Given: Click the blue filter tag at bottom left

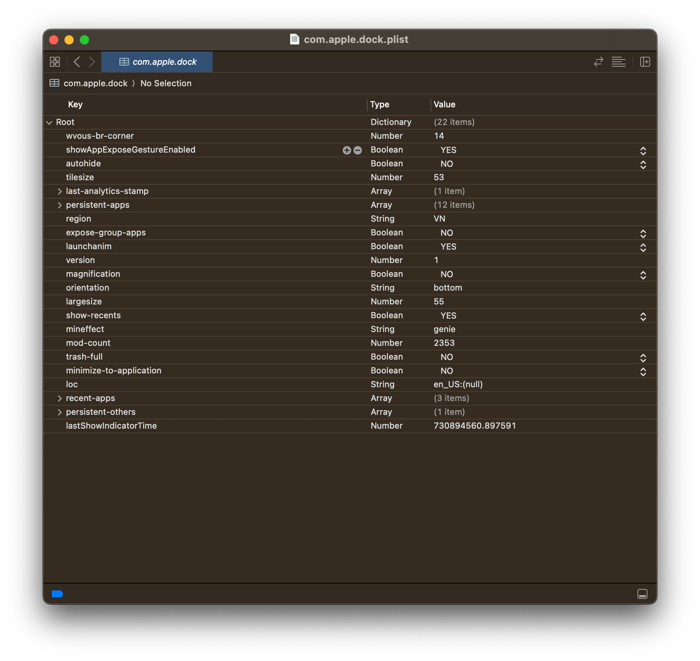Looking at the screenshot, I should 57,594.
